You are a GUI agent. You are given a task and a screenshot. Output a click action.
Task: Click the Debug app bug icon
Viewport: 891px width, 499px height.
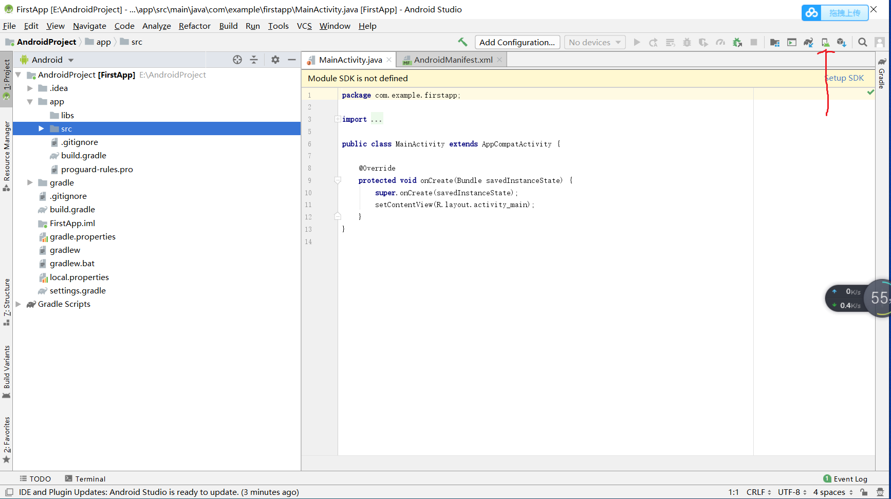click(687, 42)
